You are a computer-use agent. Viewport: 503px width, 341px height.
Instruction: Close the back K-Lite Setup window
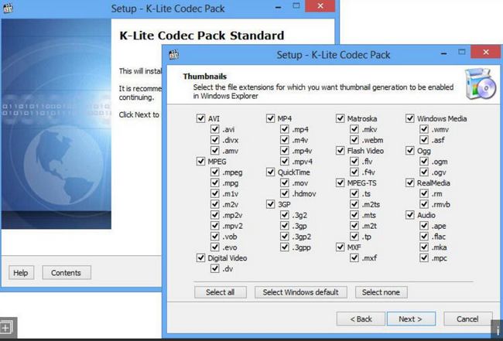point(320,5)
